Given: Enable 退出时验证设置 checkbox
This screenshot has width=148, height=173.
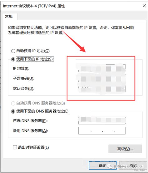Looking at the screenshot, I should [x=15, y=147].
